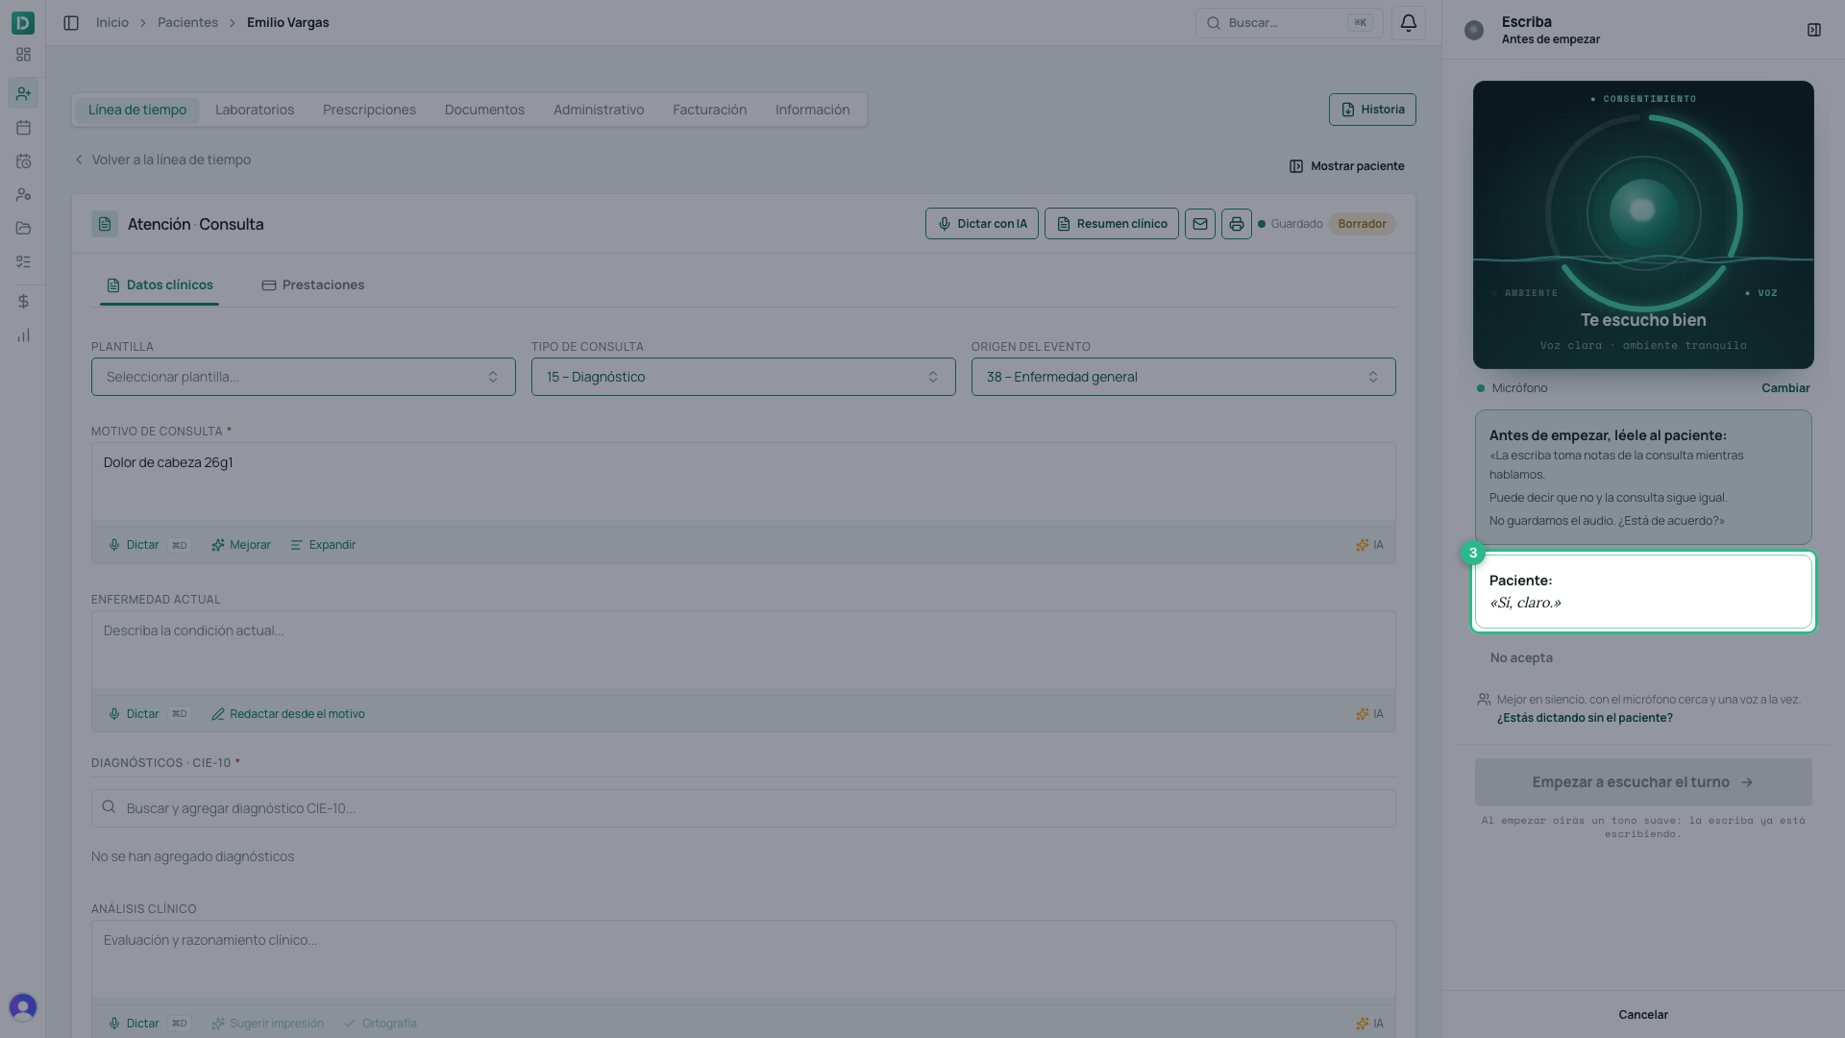This screenshot has height=1038, width=1845.
Task: Open the calendar-clock icon in sidebar
Action: coord(23,161)
